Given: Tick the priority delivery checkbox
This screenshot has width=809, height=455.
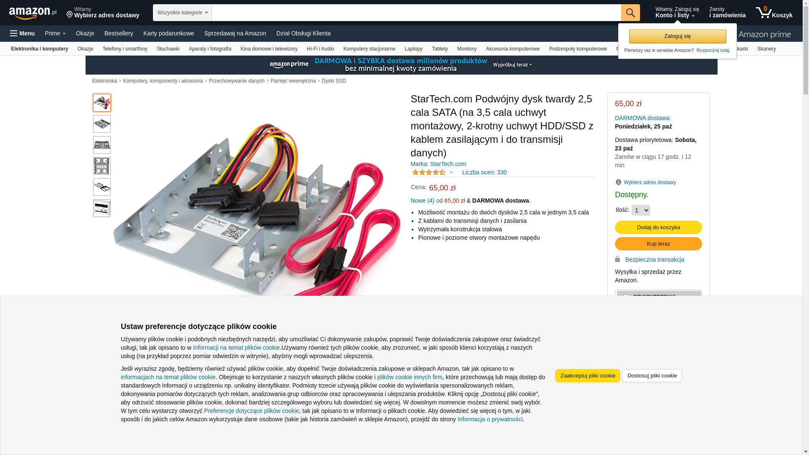Looking at the screenshot, I should point(626,296).
